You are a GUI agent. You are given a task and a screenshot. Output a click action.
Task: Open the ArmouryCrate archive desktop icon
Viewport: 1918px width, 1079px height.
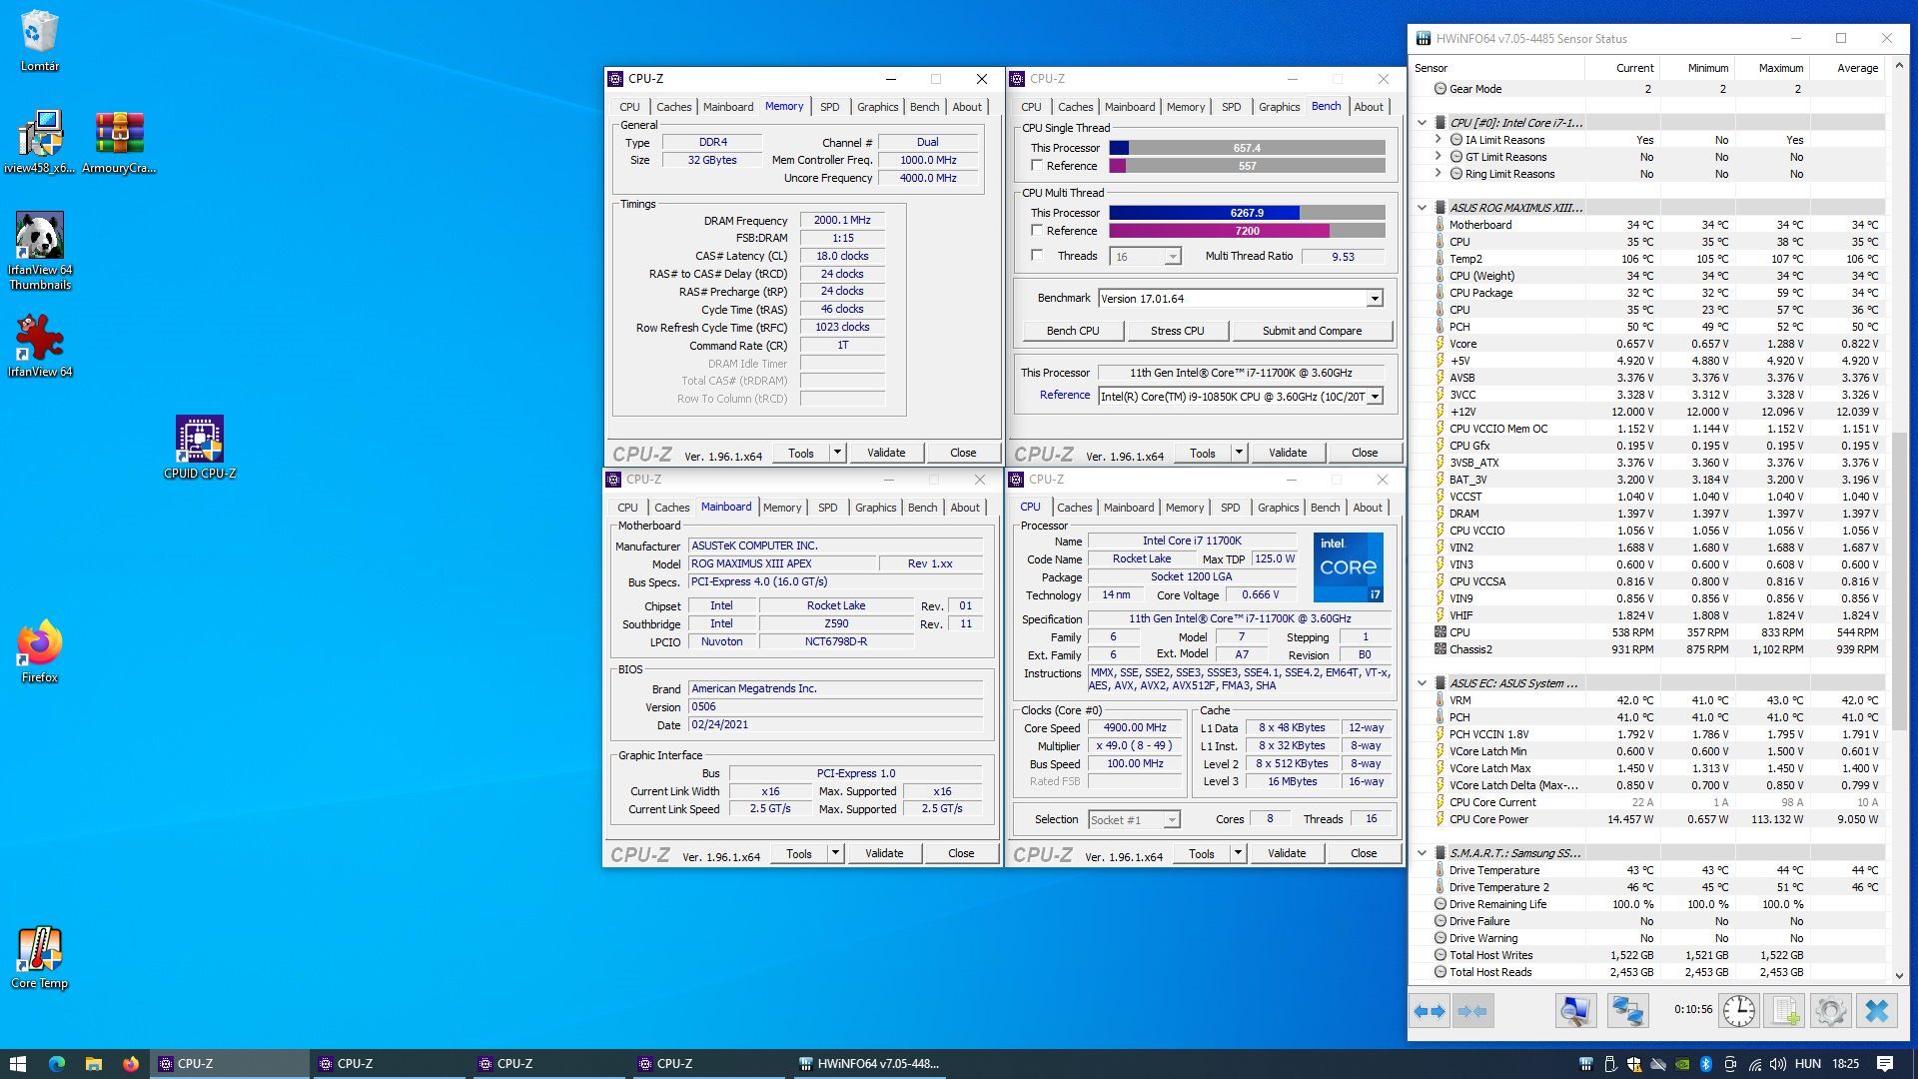coord(119,142)
